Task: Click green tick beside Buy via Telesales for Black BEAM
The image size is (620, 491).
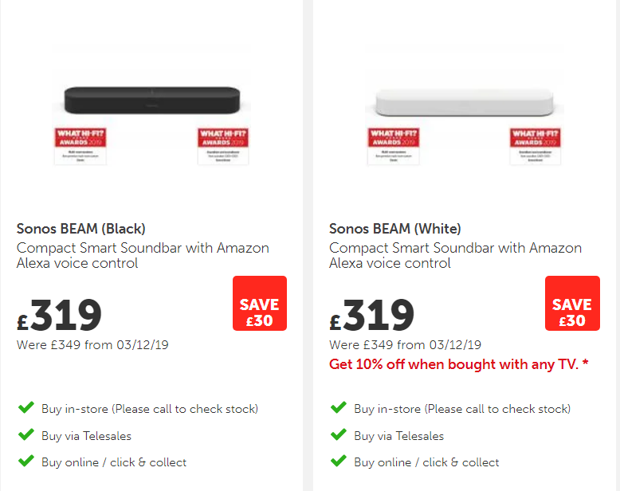Action: (26, 435)
